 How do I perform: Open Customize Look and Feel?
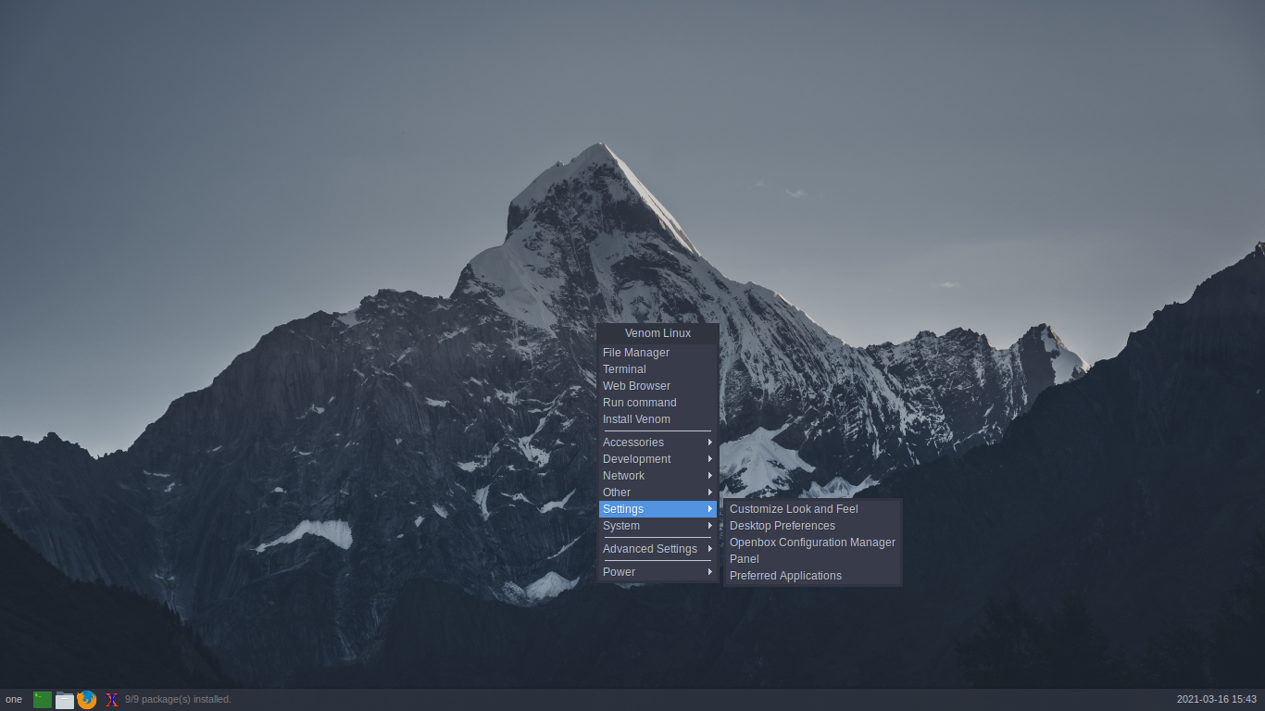coord(812,509)
